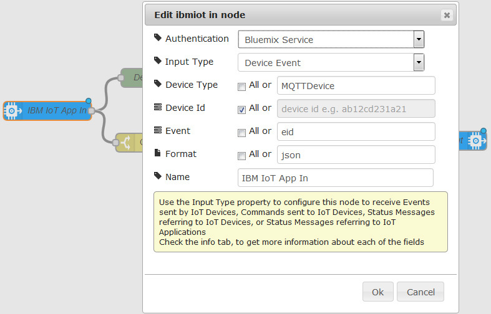This screenshot has height=314, width=491.
Task: Select the yellow switch node icon on the canvas
Action: coord(126,143)
